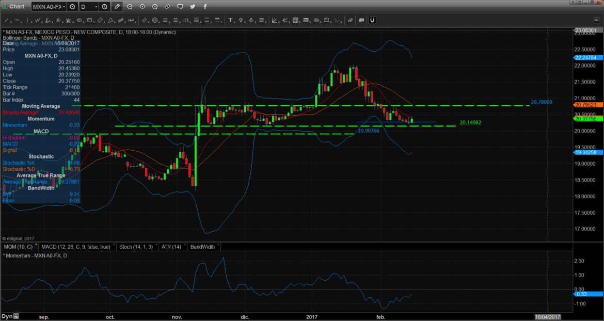Toggle the magnet snap mode button

pos(372,20)
